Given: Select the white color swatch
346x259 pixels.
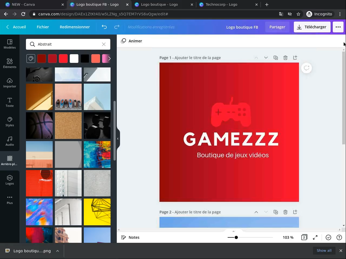Looking at the screenshot, I should pyautogui.click(x=74, y=59).
